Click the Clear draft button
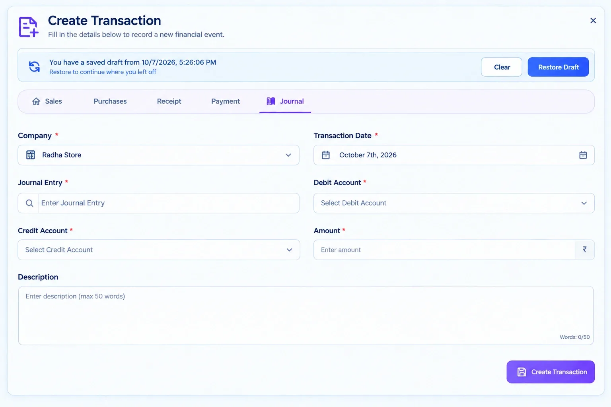The width and height of the screenshot is (611, 407). pos(502,67)
